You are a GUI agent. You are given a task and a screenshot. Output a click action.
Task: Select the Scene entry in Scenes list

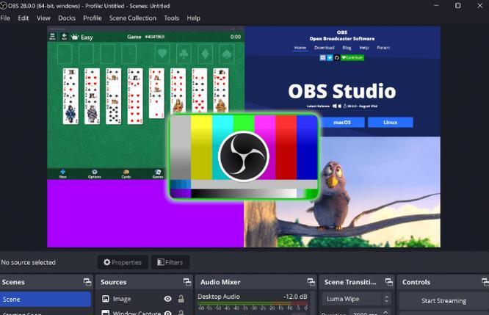pyautogui.click(x=46, y=299)
